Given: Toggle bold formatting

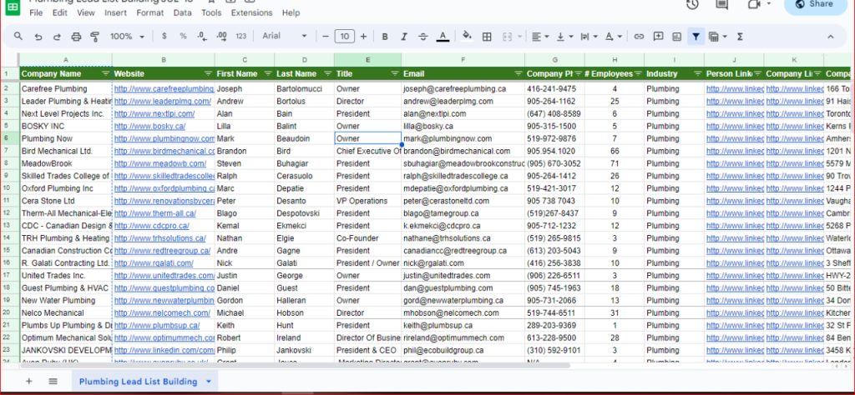Looking at the screenshot, I should [x=385, y=37].
